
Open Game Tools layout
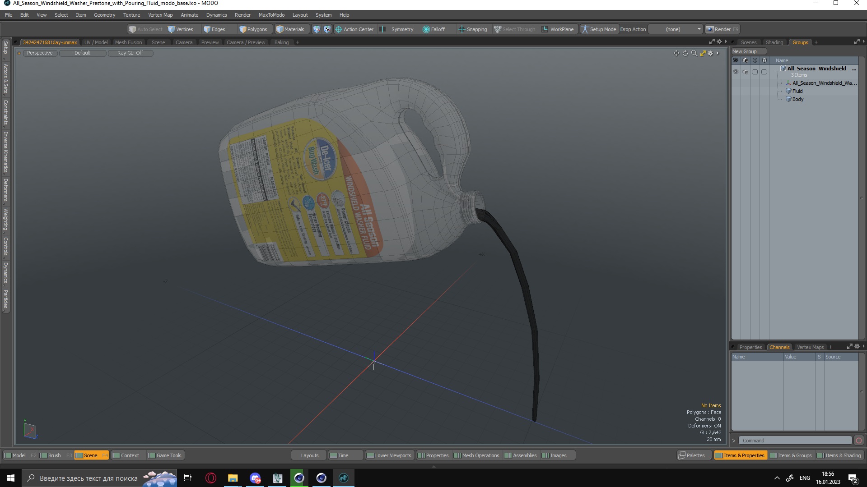(x=165, y=455)
